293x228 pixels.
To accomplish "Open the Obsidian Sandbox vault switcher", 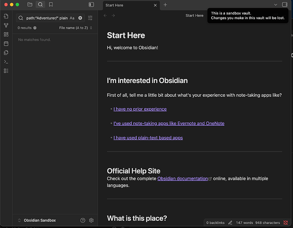I will 37,220.
